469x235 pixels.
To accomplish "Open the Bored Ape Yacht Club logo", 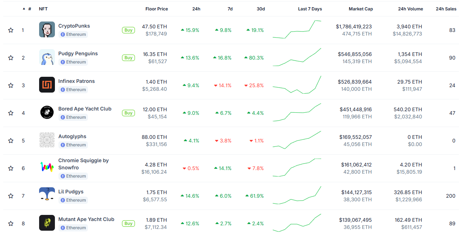I will (x=47, y=112).
